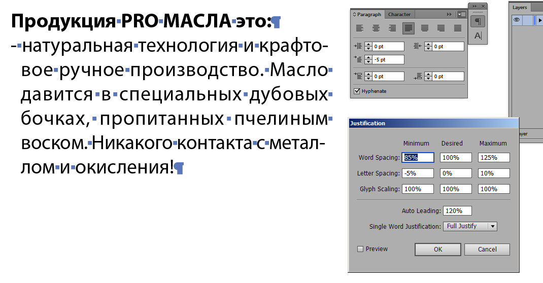Switch to the Character tab
This screenshot has width=543, height=283.
click(x=399, y=15)
